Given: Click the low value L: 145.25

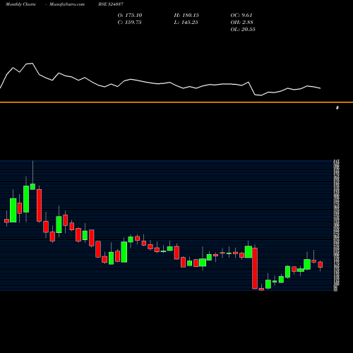Looking at the screenshot, I should click(x=186, y=23).
